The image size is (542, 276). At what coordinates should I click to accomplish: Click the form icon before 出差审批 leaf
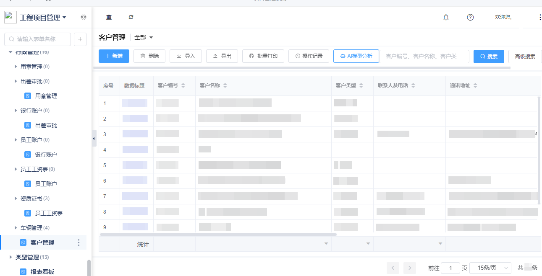coord(28,125)
